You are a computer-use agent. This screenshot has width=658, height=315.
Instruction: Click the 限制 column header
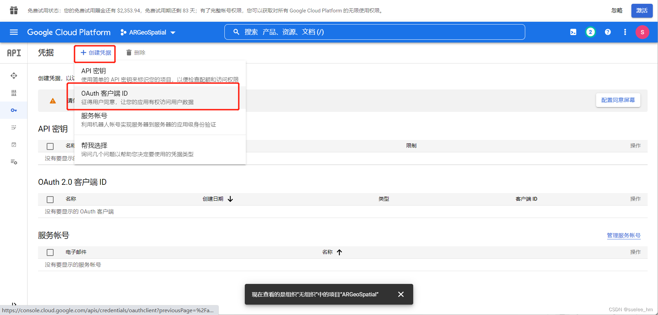411,146
